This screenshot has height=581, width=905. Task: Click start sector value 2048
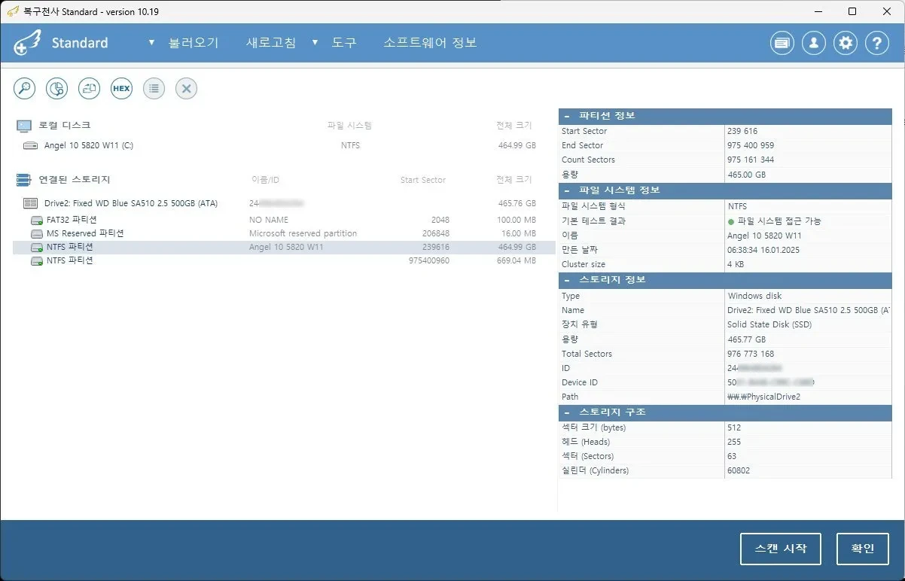440,221
